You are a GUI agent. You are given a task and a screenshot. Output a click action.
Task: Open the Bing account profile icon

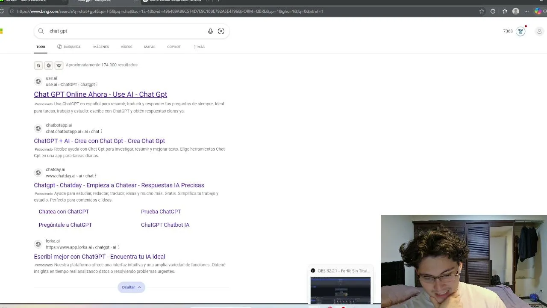click(x=539, y=31)
